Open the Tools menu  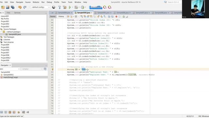[x=70, y=2]
